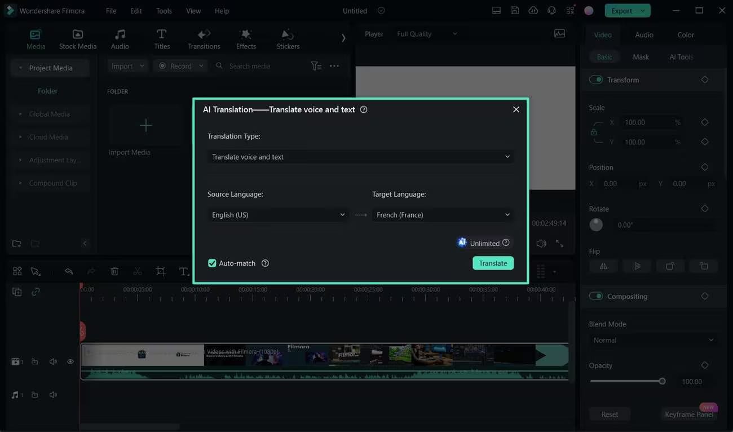Switch to the Mask sub-tab

point(641,57)
